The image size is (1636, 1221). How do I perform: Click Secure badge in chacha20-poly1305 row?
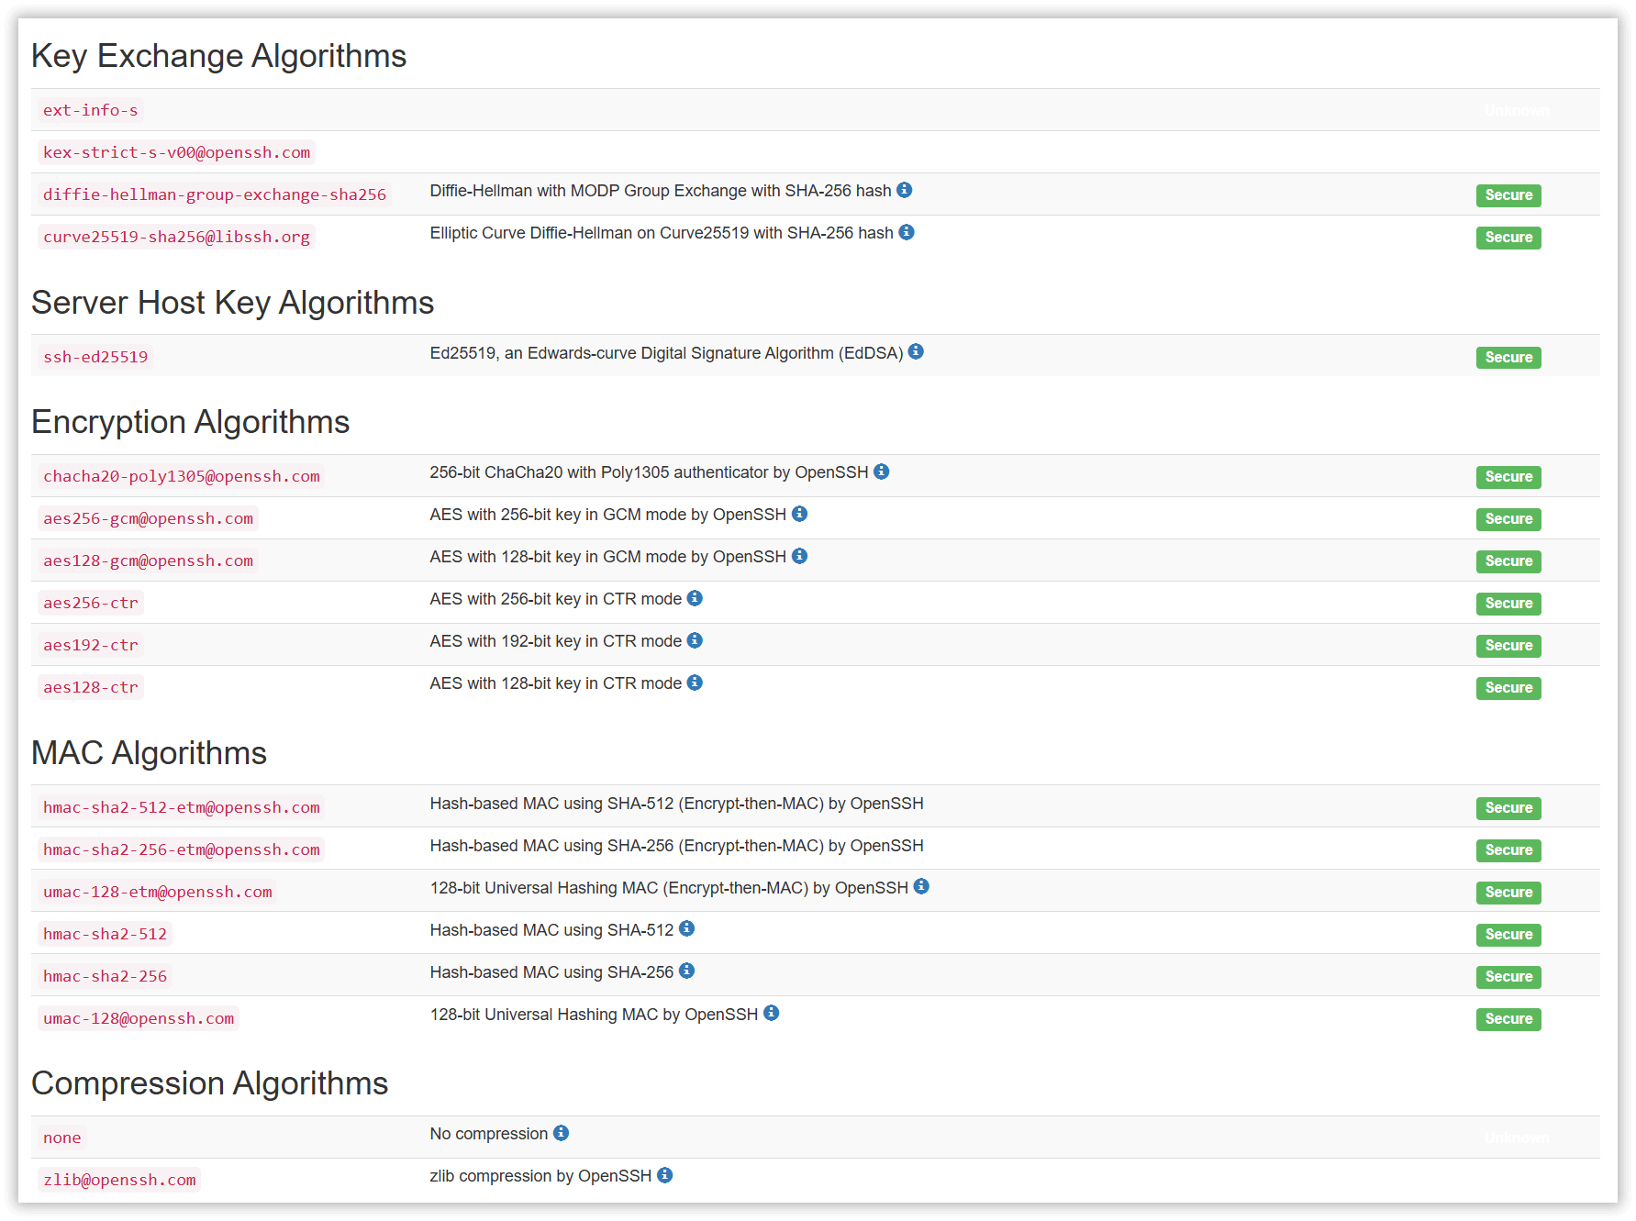(1508, 477)
